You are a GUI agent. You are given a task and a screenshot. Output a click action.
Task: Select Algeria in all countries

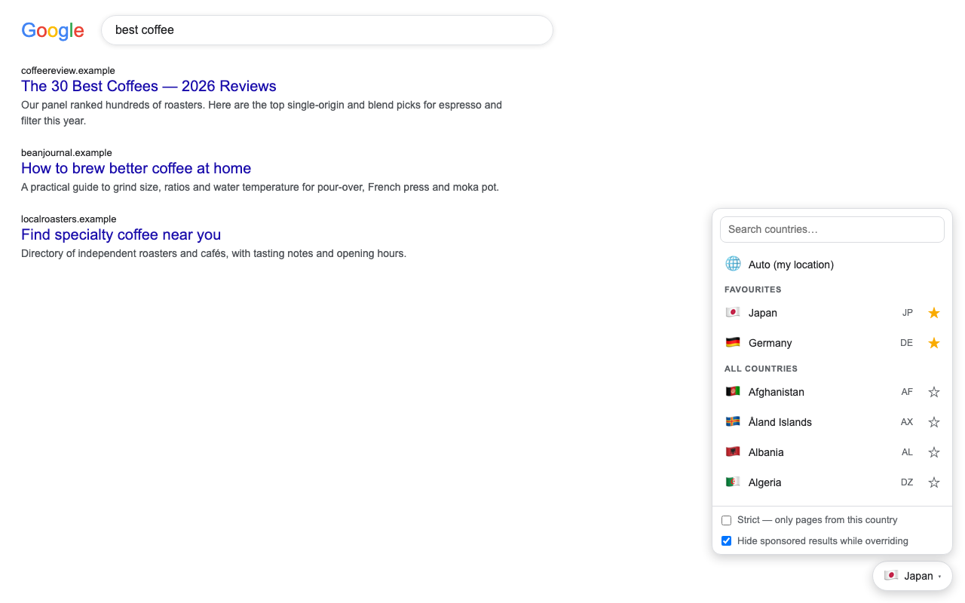coord(832,482)
